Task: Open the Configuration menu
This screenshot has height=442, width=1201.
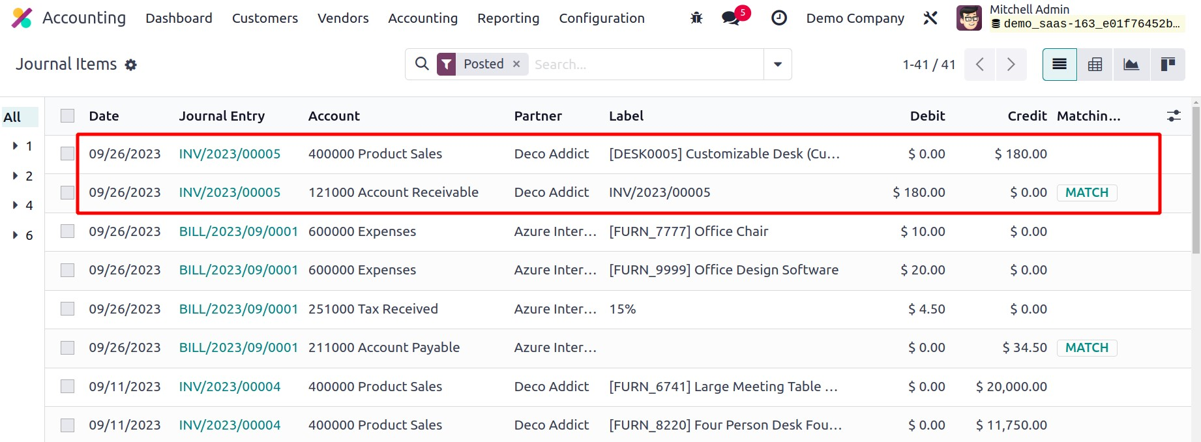Action: tap(601, 18)
